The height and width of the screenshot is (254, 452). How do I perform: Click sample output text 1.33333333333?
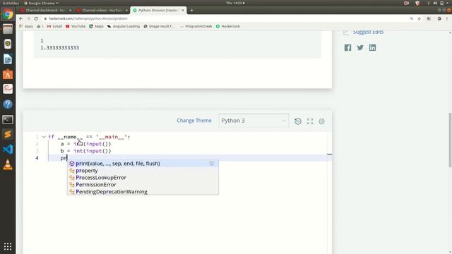(59, 47)
